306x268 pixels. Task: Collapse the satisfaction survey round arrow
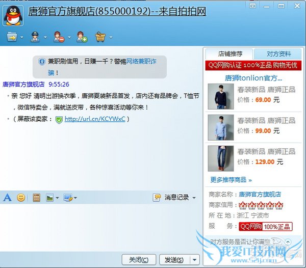tap(288, 242)
